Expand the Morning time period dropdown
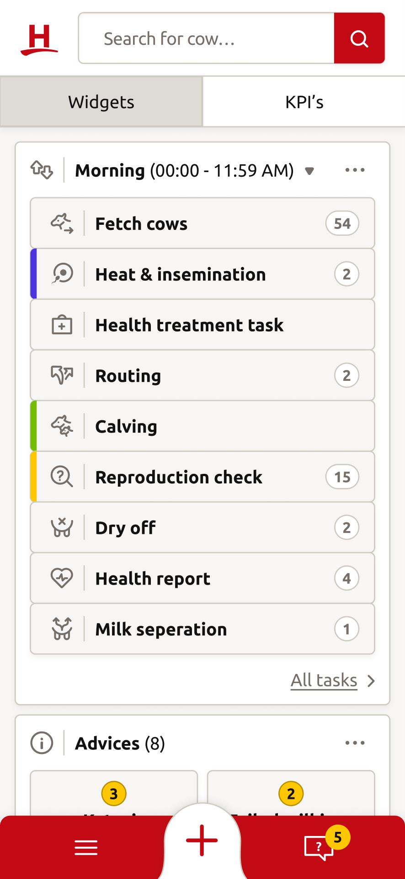This screenshot has width=405, height=879. [309, 171]
